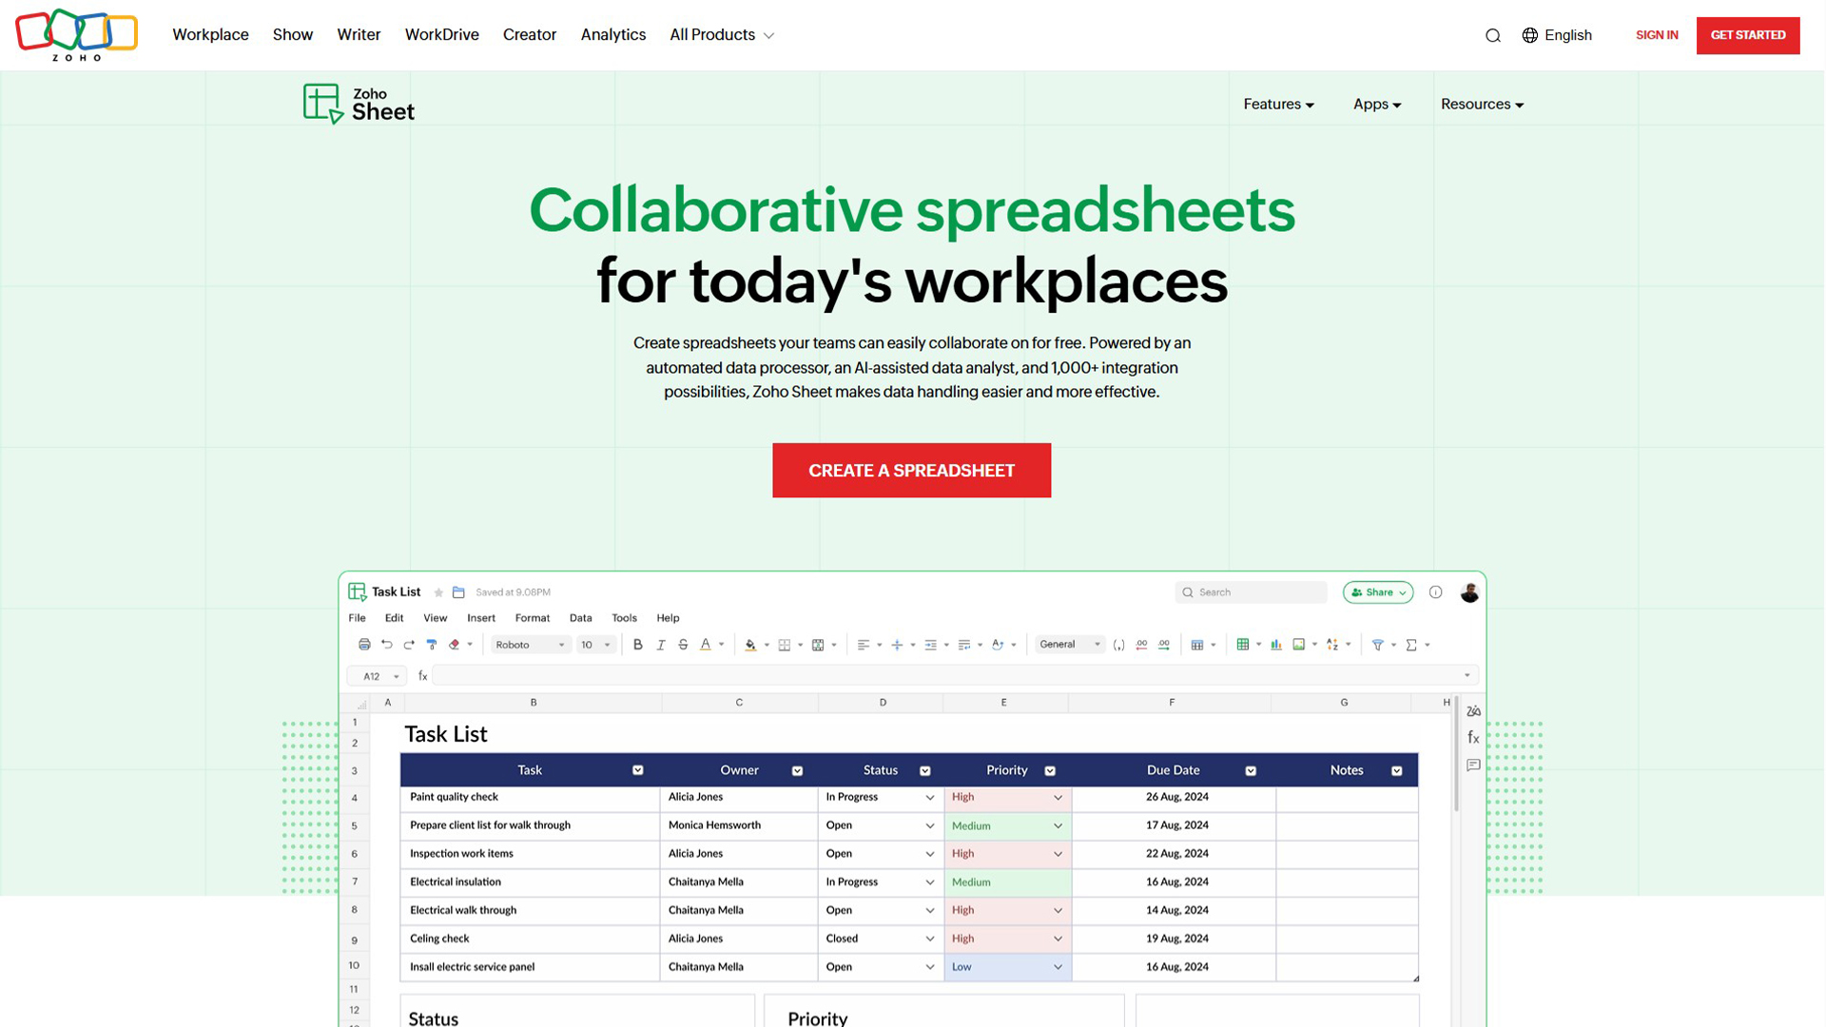Click the user profile avatar
Viewport: 1826px width, 1027px height.
point(1469,592)
